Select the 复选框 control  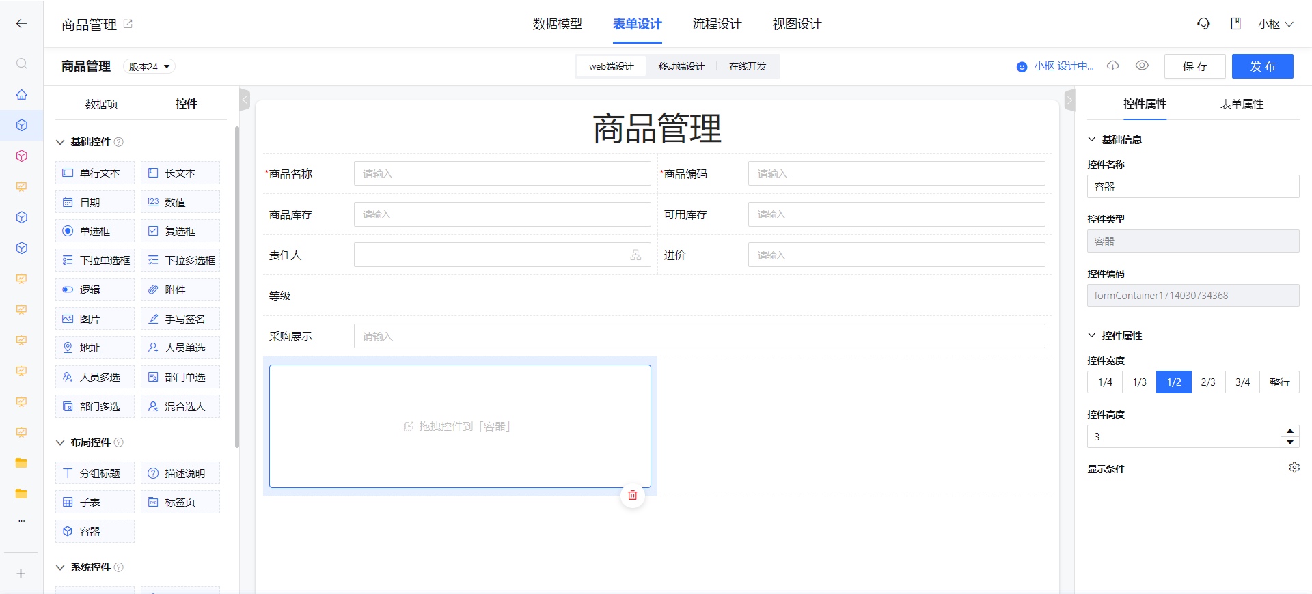click(x=180, y=231)
